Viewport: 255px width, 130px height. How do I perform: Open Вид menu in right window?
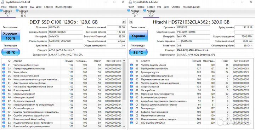point(159,7)
